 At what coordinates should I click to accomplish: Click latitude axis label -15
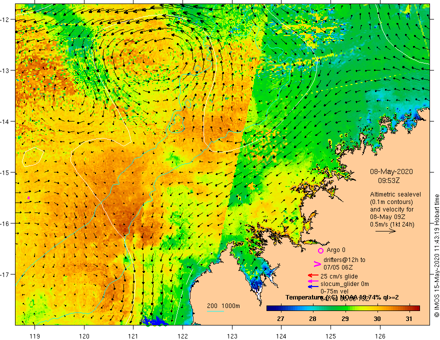(4, 172)
